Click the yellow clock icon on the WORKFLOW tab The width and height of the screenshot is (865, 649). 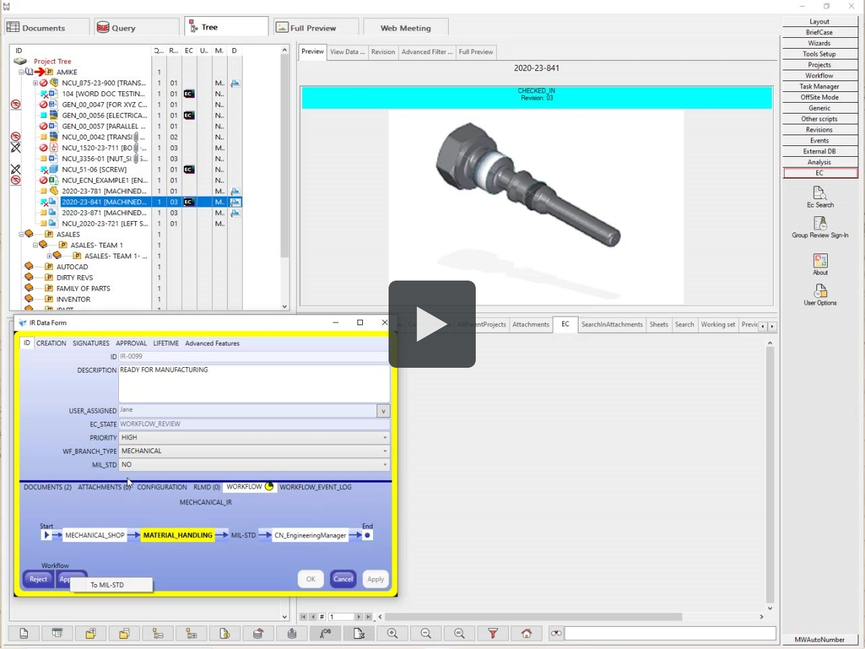(268, 486)
